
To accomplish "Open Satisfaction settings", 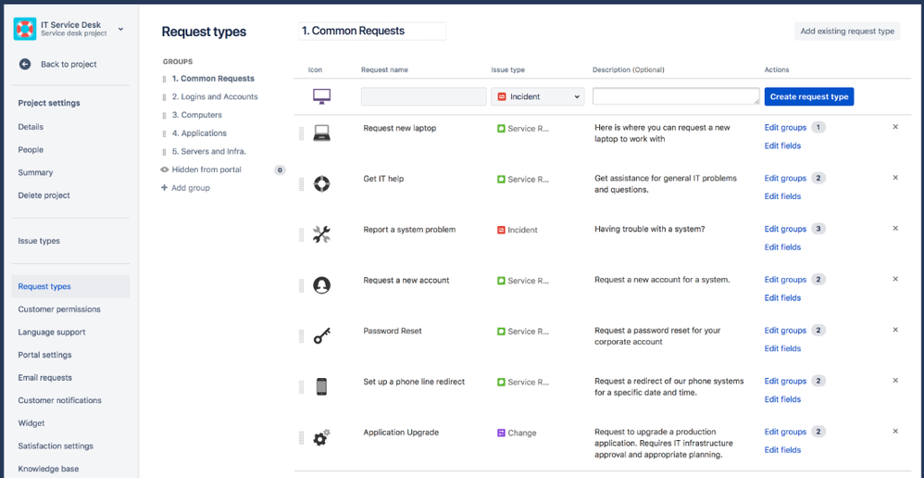I will [x=56, y=446].
